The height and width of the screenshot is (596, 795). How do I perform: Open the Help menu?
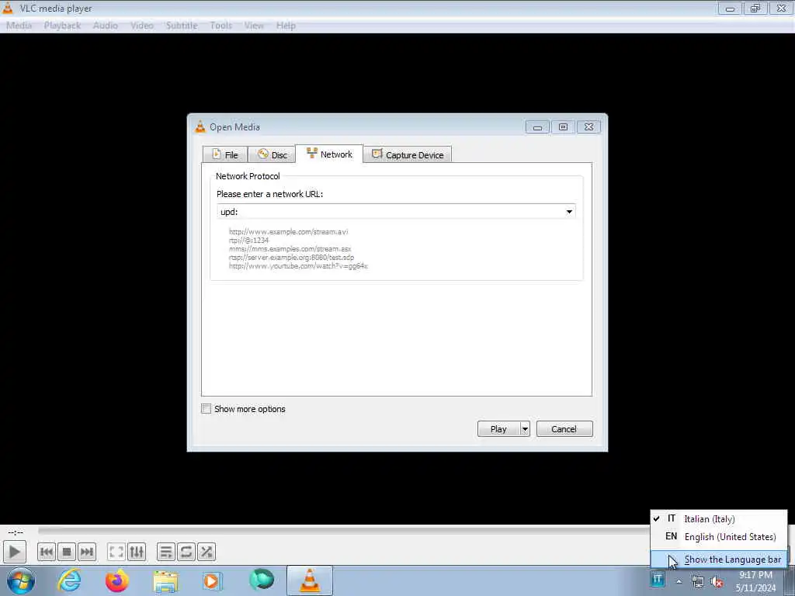pos(286,26)
